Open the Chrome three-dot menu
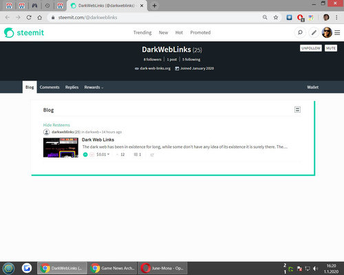344x275 pixels. pyautogui.click(x=336, y=17)
